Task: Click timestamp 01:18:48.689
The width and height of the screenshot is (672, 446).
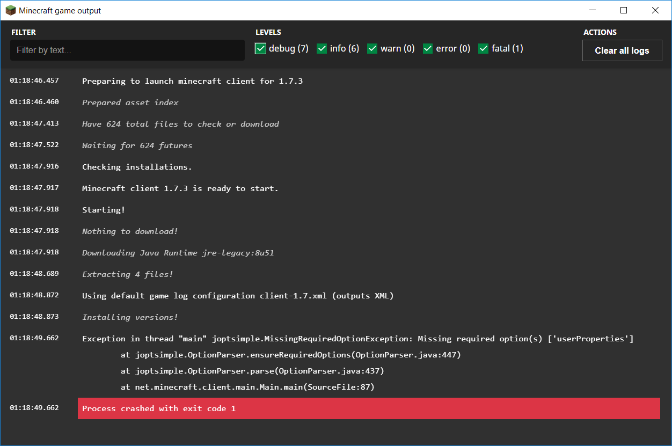Action: point(34,274)
